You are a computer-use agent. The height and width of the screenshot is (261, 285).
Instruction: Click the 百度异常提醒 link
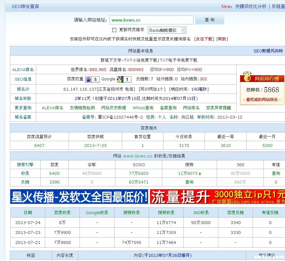tap(218, 108)
